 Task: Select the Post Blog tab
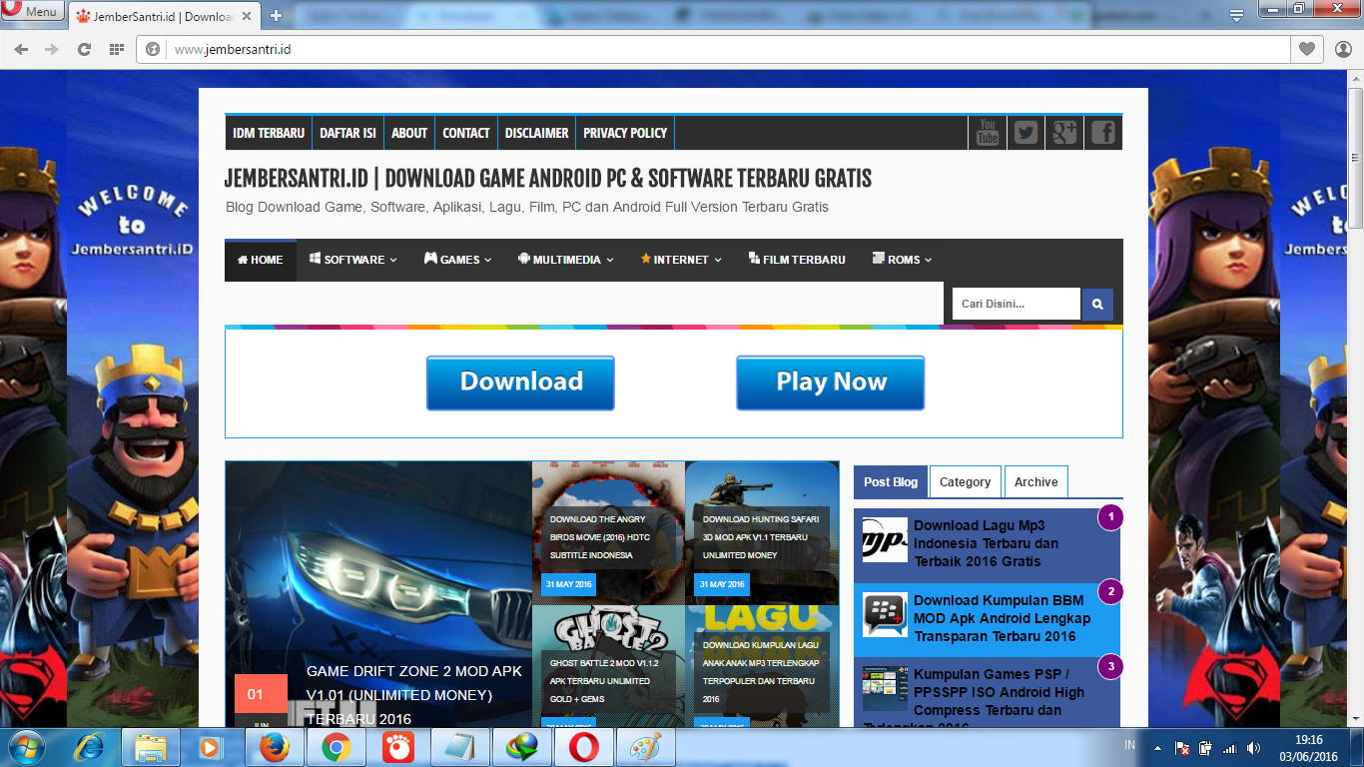[891, 481]
